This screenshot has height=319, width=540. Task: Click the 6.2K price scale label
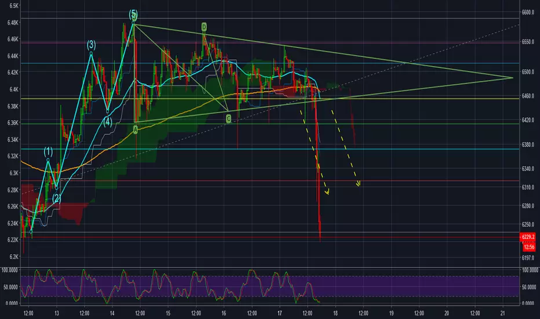click(x=14, y=257)
